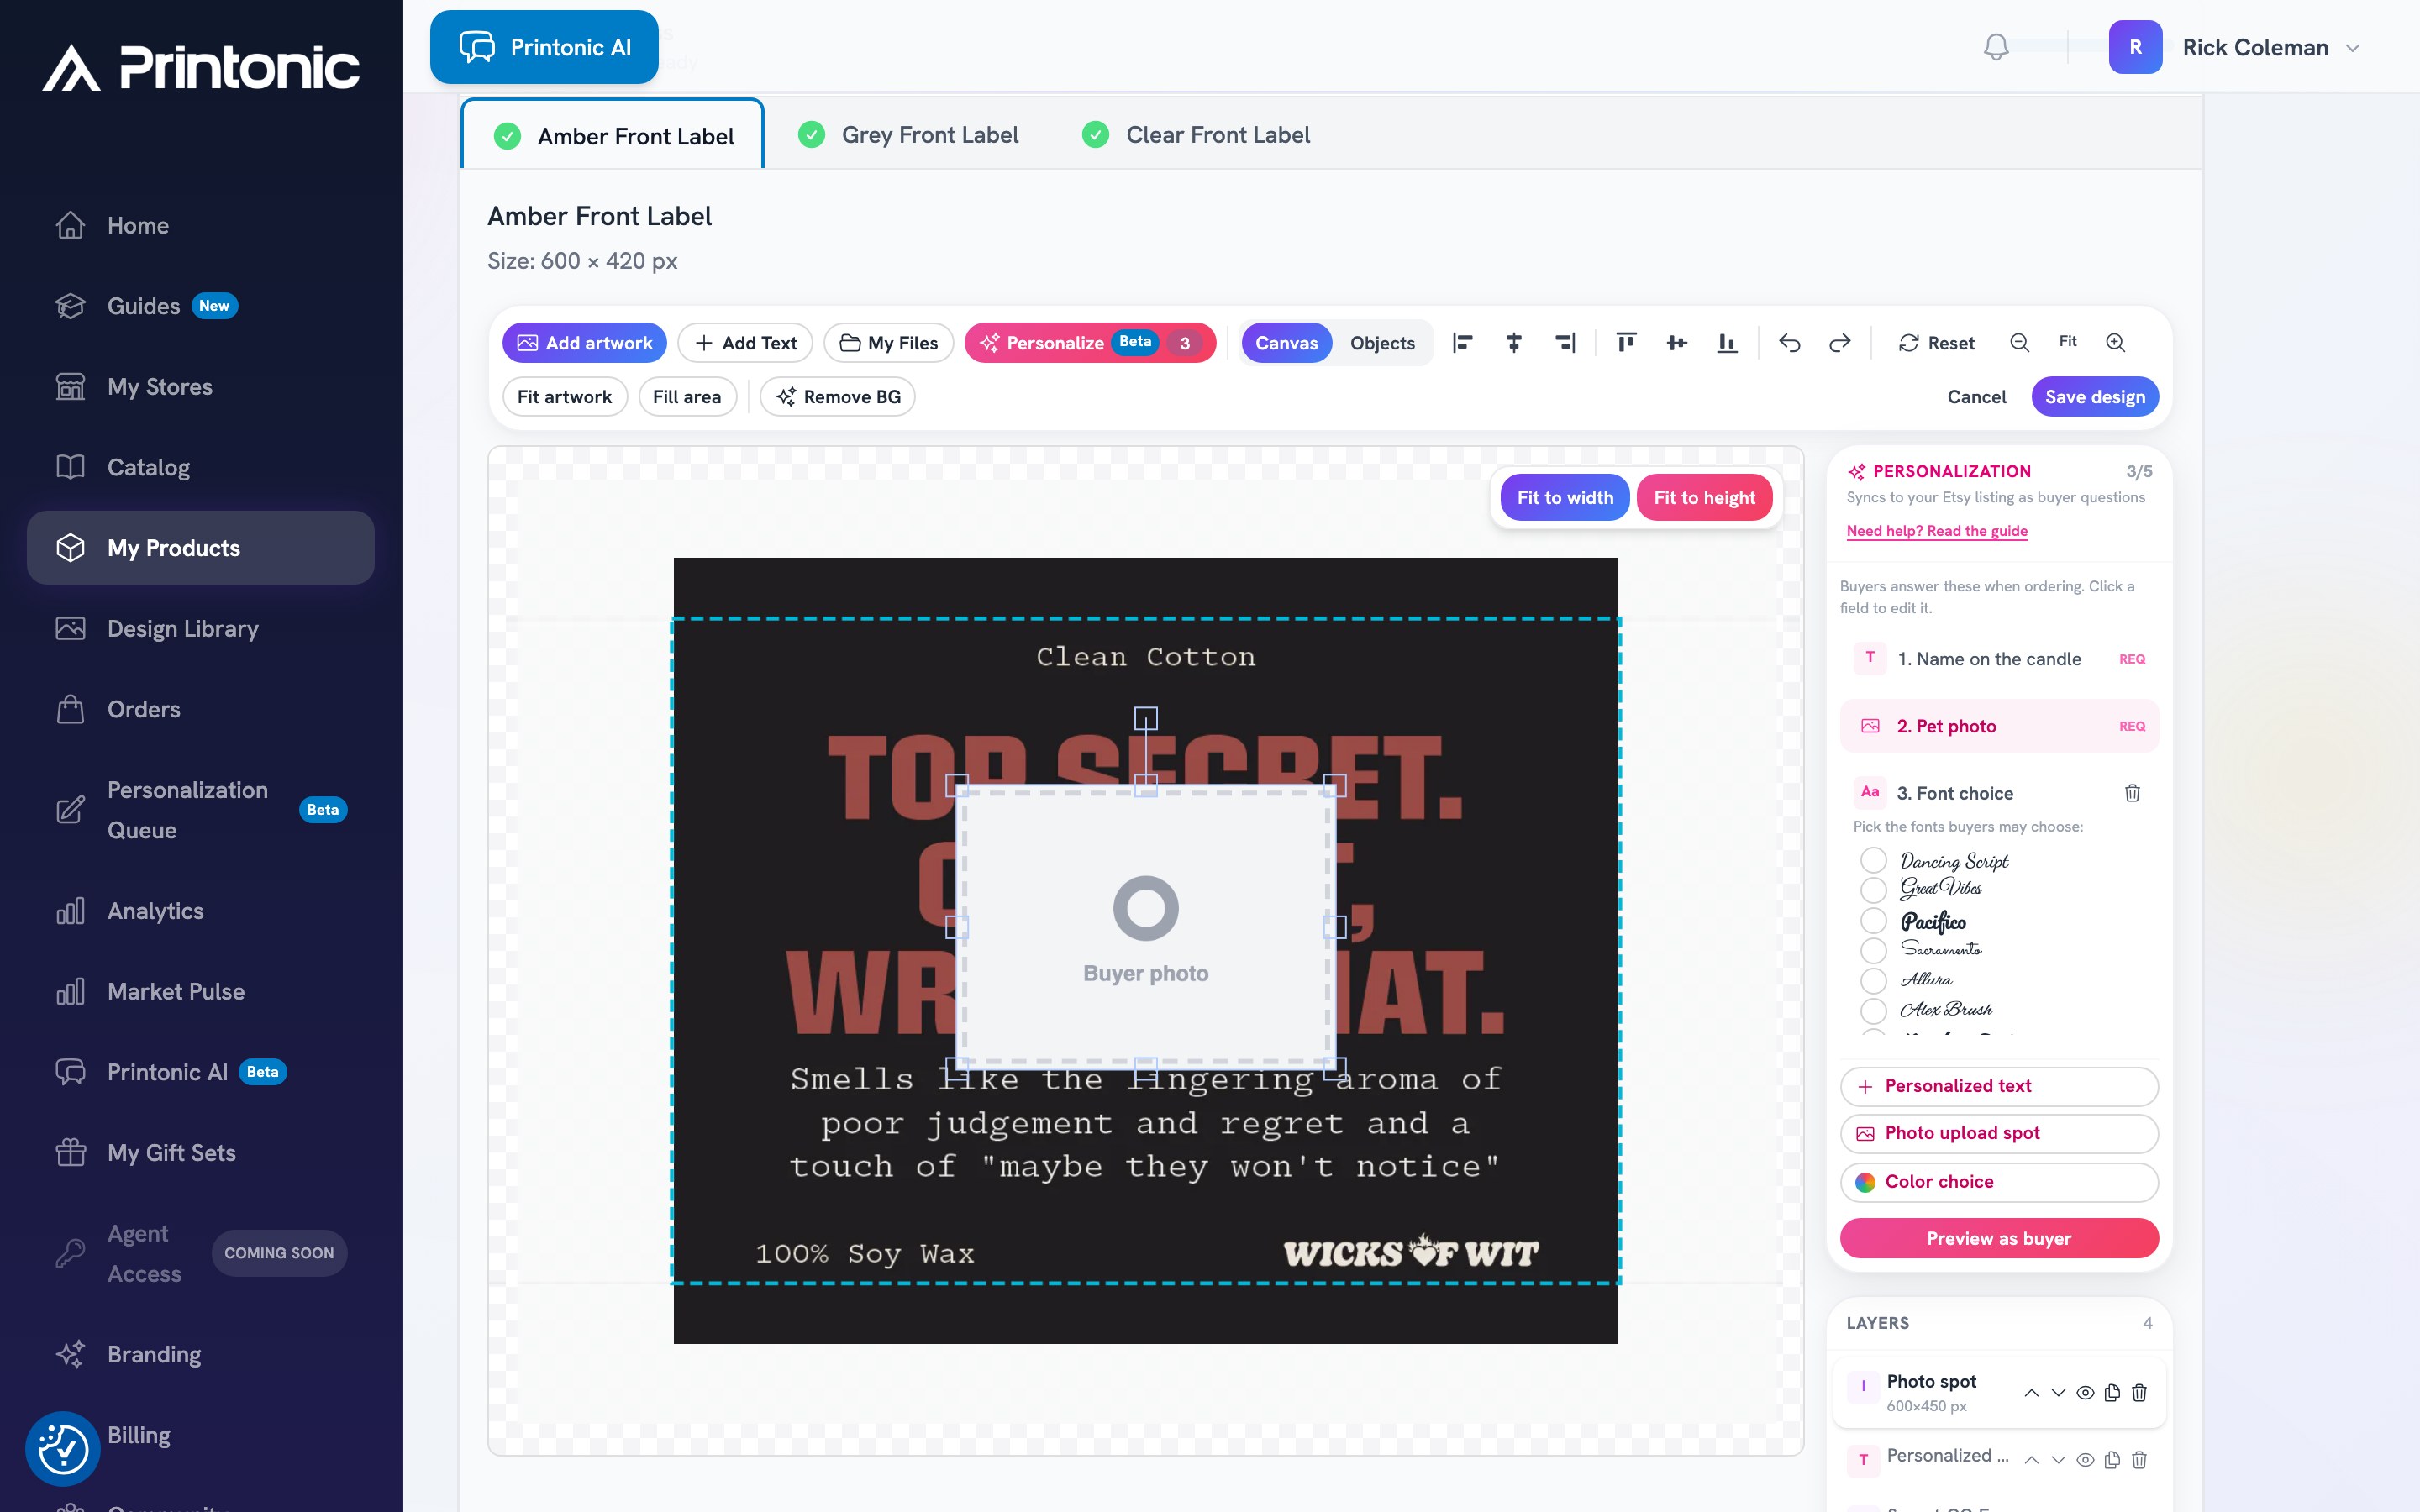Select the Pacifico font option

(x=1873, y=920)
